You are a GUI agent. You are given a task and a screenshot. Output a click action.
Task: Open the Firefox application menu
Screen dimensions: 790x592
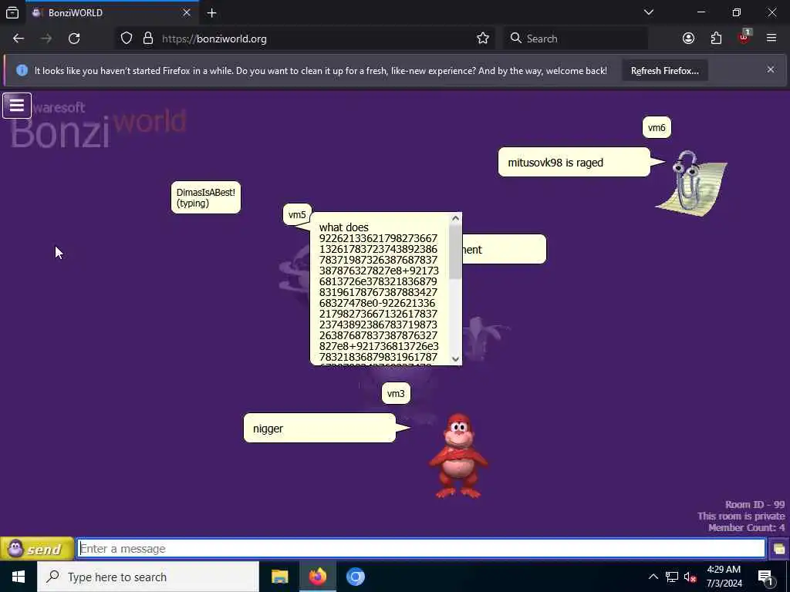pos(771,39)
